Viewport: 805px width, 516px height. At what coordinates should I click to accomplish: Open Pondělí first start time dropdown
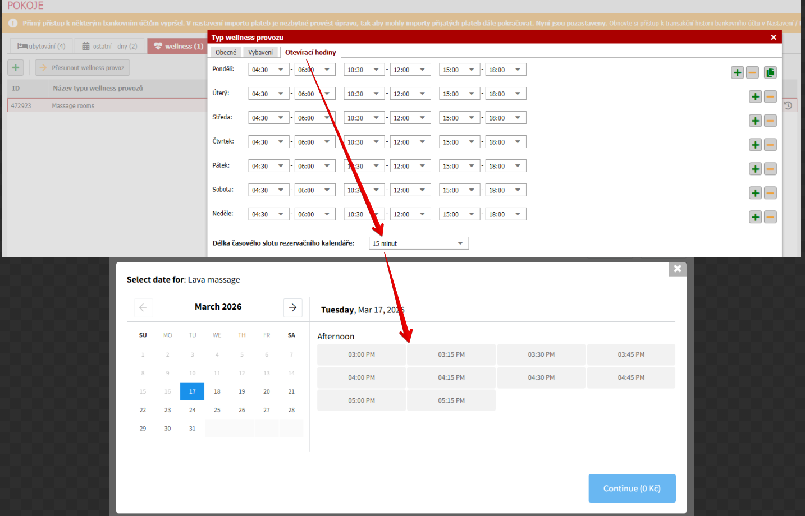269,70
